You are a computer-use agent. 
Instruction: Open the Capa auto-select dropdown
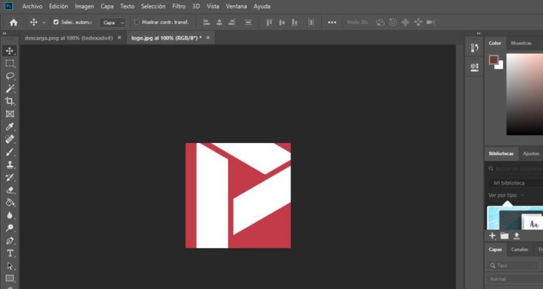click(x=112, y=22)
